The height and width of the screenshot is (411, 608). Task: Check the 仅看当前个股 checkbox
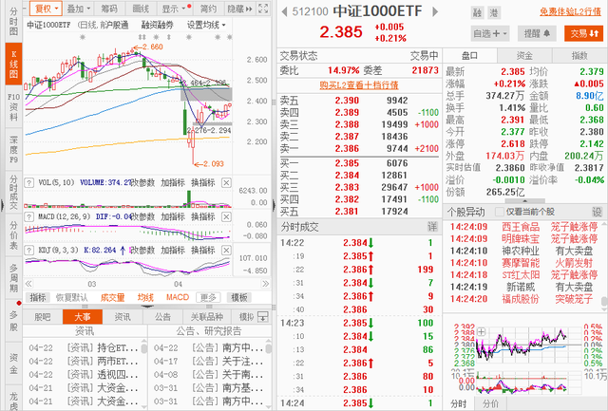[x=500, y=212]
